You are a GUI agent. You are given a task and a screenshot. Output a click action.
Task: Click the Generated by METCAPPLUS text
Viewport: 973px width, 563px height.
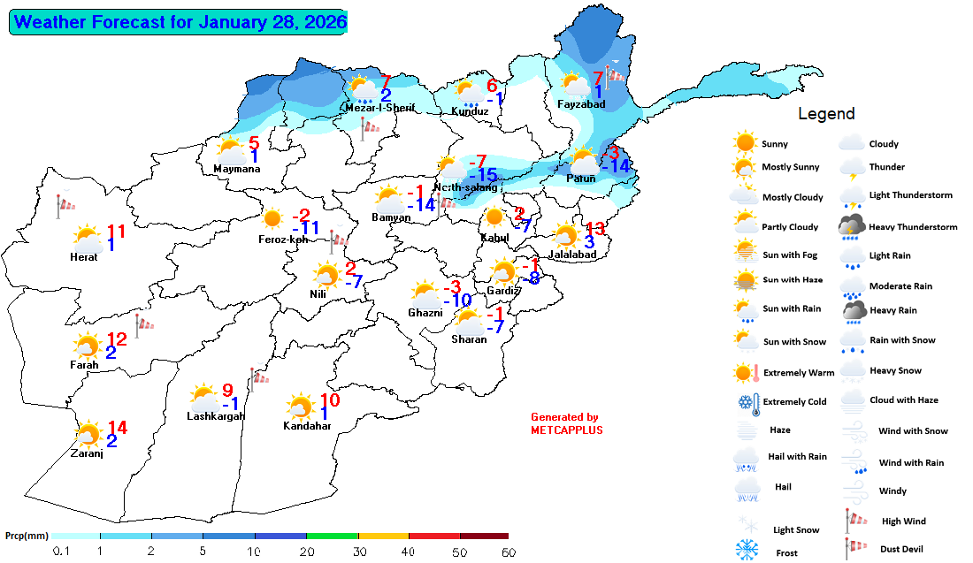pyautogui.click(x=564, y=423)
